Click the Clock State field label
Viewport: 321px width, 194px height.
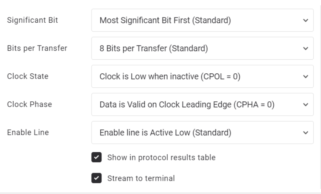[28, 76]
